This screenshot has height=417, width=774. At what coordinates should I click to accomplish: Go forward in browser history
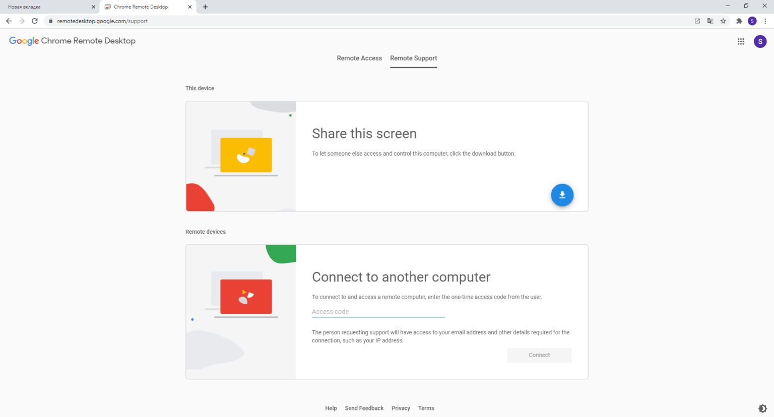click(22, 21)
